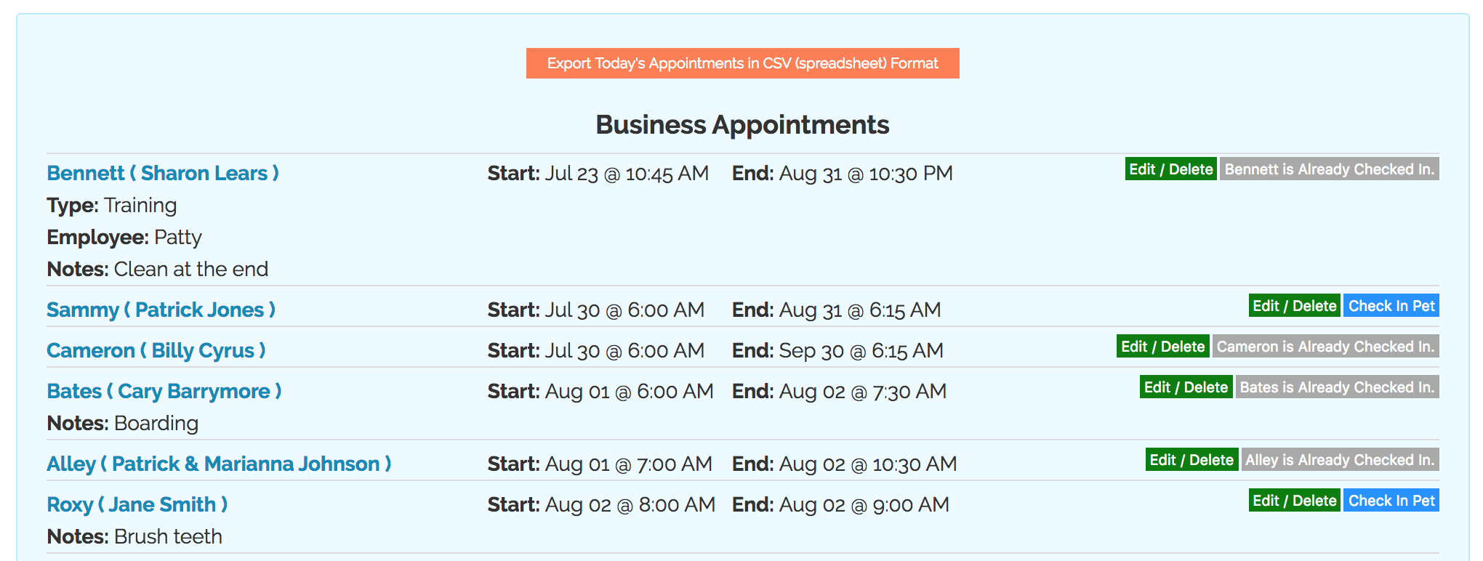1483x561 pixels.
Task: Open Cameron (Billy Cyrus) appointment link
Action: tap(156, 350)
